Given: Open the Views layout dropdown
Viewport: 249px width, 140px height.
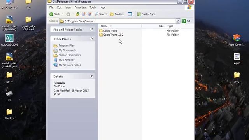Looking at the screenshot, I should (x=131, y=14).
